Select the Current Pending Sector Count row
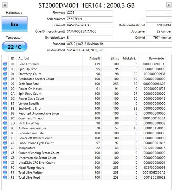This screenshot has width=174, height=190. (x=84, y=153)
